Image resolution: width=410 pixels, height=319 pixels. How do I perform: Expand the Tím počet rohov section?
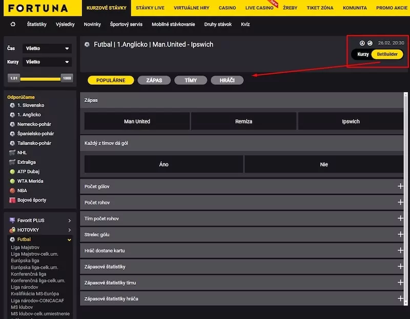[x=400, y=218]
